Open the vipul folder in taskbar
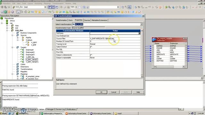 pyautogui.click(x=126, y=113)
